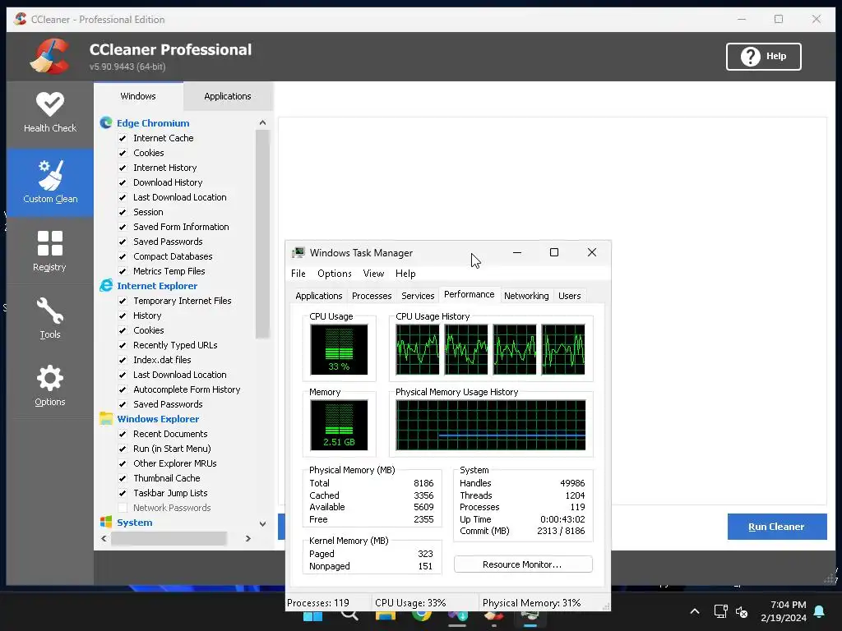
Task: Switch to Task Manager Services tab
Action: (418, 296)
